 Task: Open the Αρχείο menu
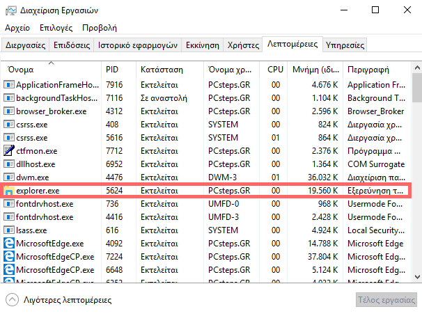pyautogui.click(x=17, y=28)
